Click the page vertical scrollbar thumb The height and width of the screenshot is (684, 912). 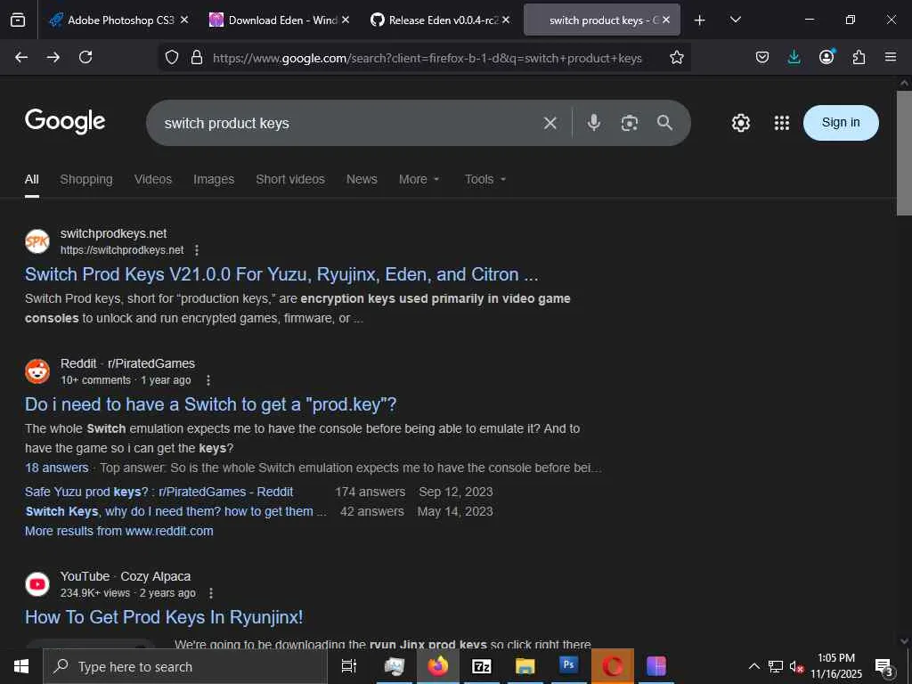click(x=904, y=151)
